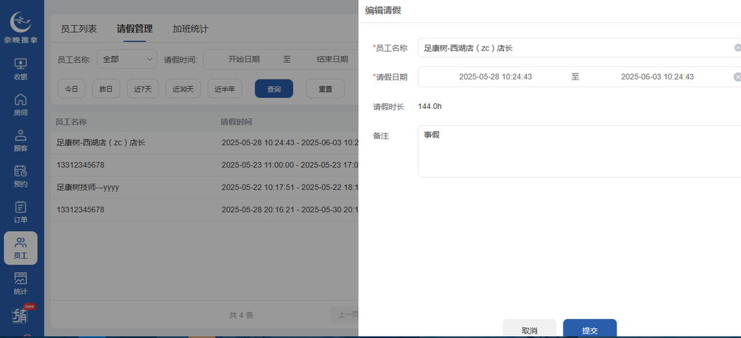Click the 共 4 条 total count text
The image size is (741, 338).
tap(241, 316)
